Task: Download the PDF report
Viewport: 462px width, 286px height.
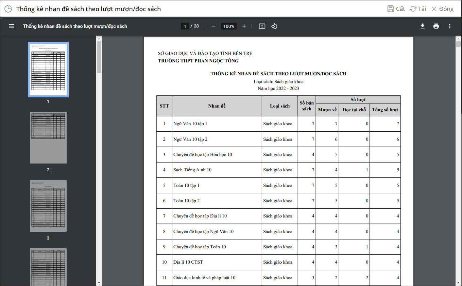Action: [x=423, y=26]
